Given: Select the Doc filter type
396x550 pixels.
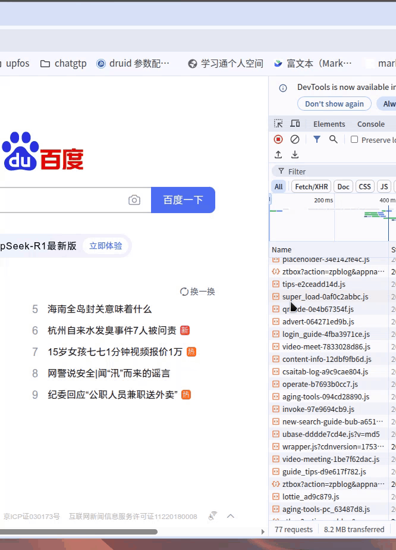Looking at the screenshot, I should pyautogui.click(x=343, y=187).
